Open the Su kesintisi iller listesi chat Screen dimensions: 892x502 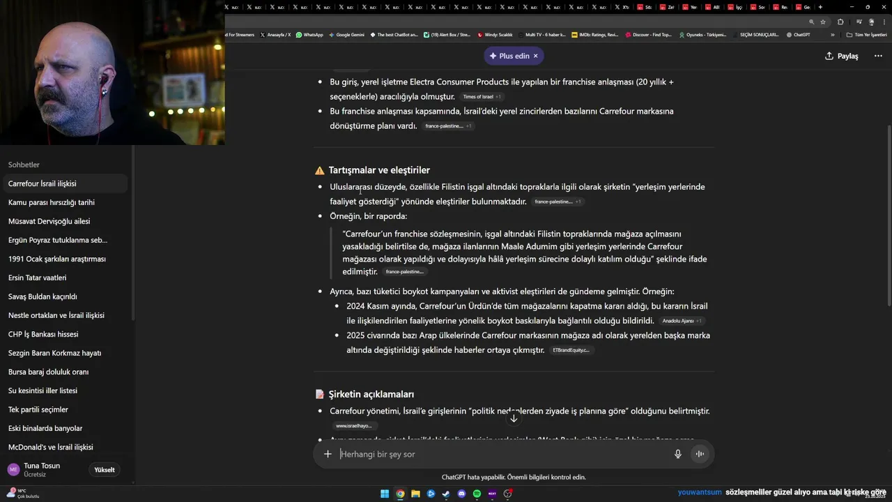(x=64, y=390)
